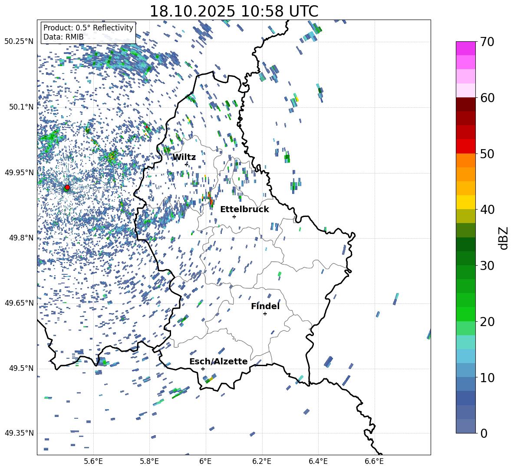Select the Ettelbruck city label

tap(244, 209)
